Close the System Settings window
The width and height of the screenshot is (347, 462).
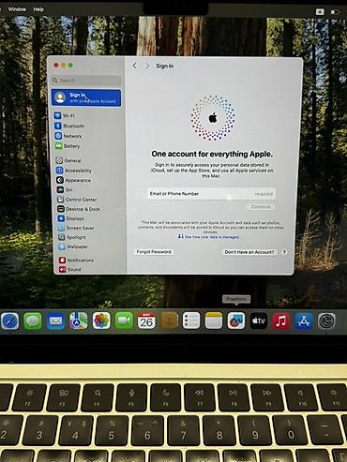pos(56,65)
